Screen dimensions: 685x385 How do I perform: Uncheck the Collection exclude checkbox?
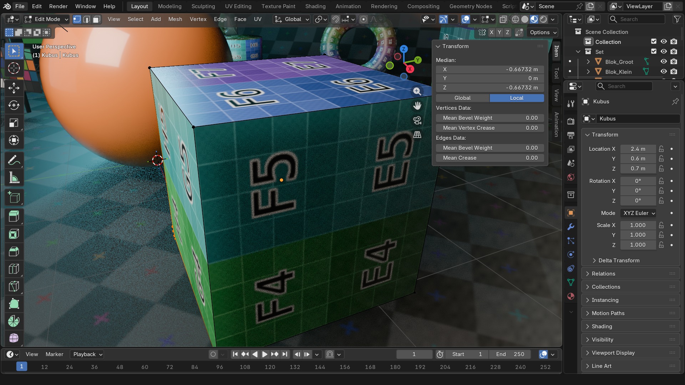pos(654,42)
